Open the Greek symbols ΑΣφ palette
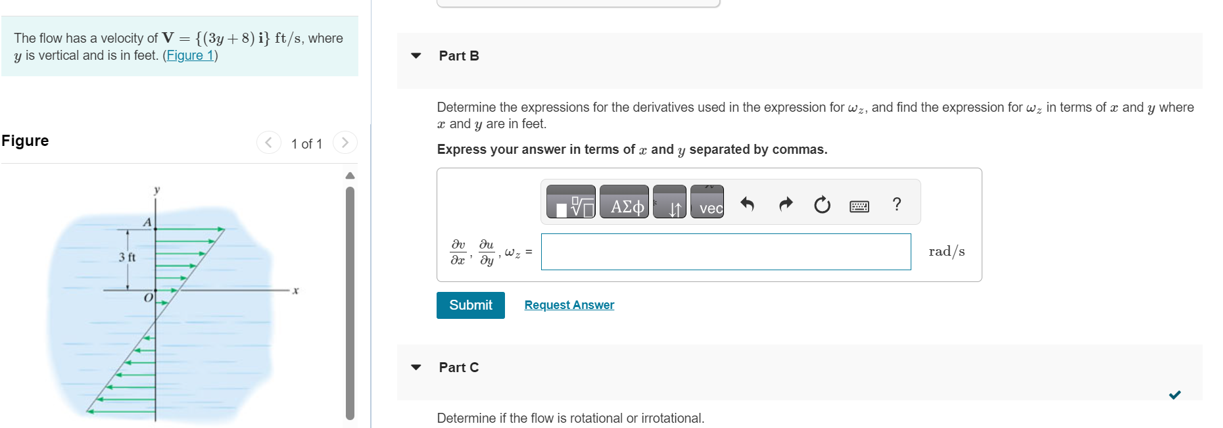 [623, 202]
